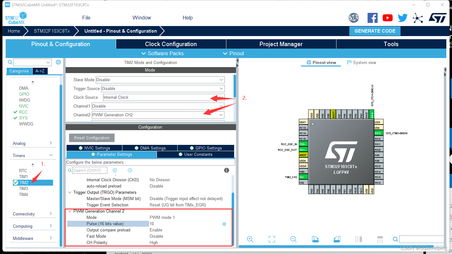Click the 10 years anniversary badge
452x254 pixels.
point(354,18)
